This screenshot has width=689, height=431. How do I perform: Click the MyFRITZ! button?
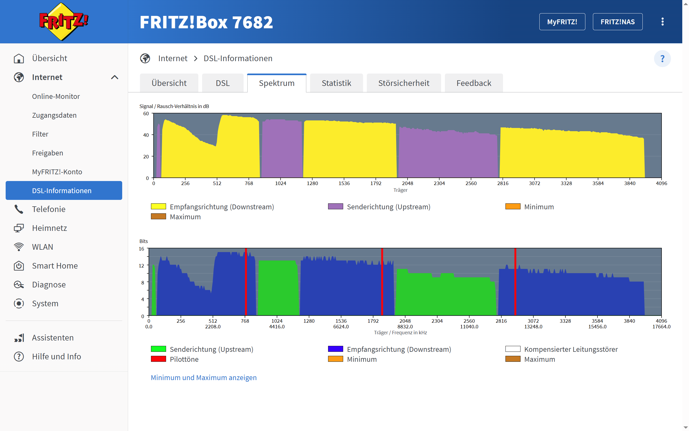click(x=562, y=22)
